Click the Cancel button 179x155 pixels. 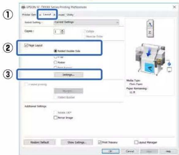click(x=130, y=151)
